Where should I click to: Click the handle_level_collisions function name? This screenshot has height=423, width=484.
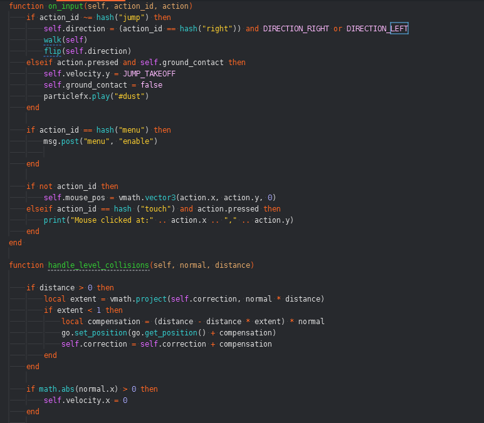98,265
